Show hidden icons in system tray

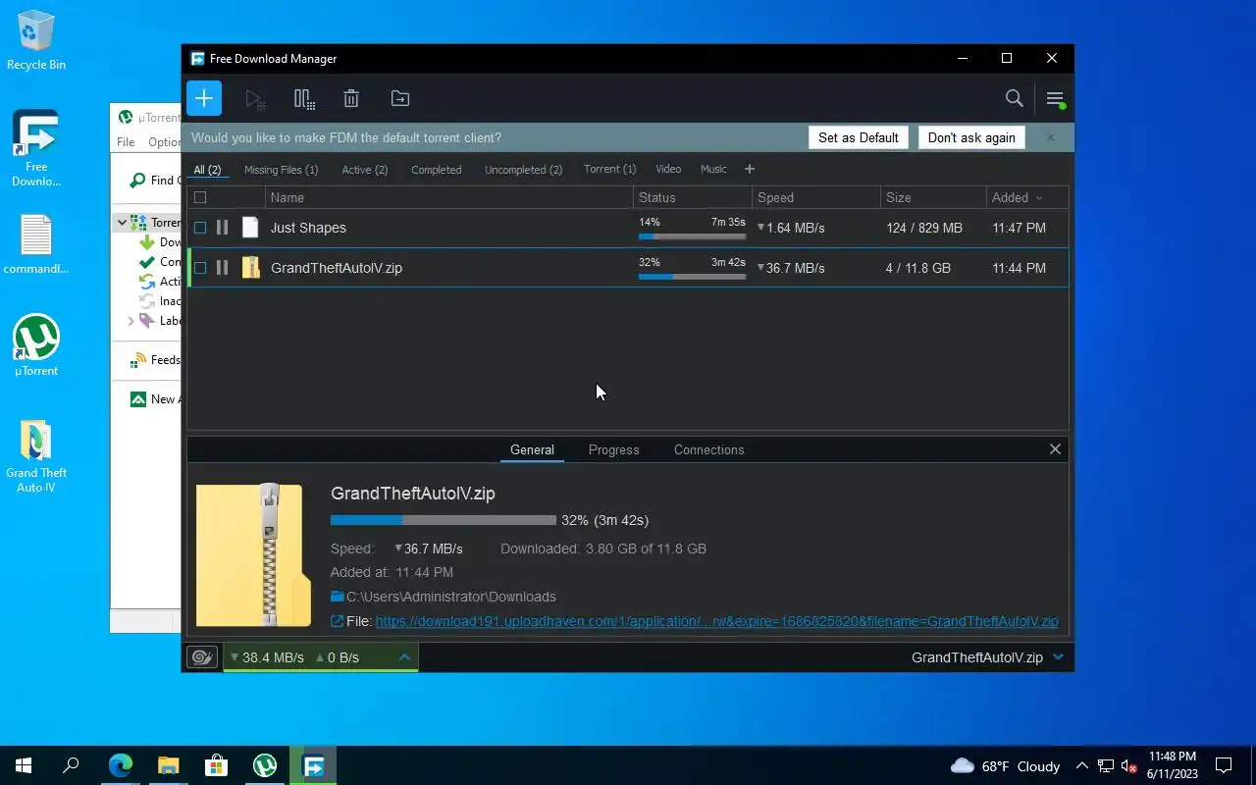click(x=1081, y=766)
